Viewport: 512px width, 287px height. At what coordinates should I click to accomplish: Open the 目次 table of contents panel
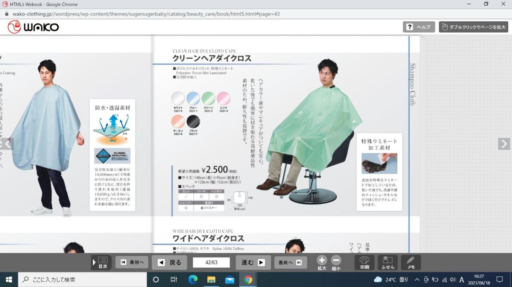[x=101, y=262]
